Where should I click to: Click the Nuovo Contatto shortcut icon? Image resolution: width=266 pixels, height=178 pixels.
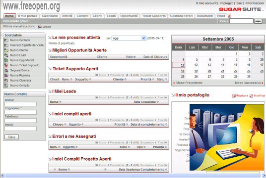(x=6, y=40)
